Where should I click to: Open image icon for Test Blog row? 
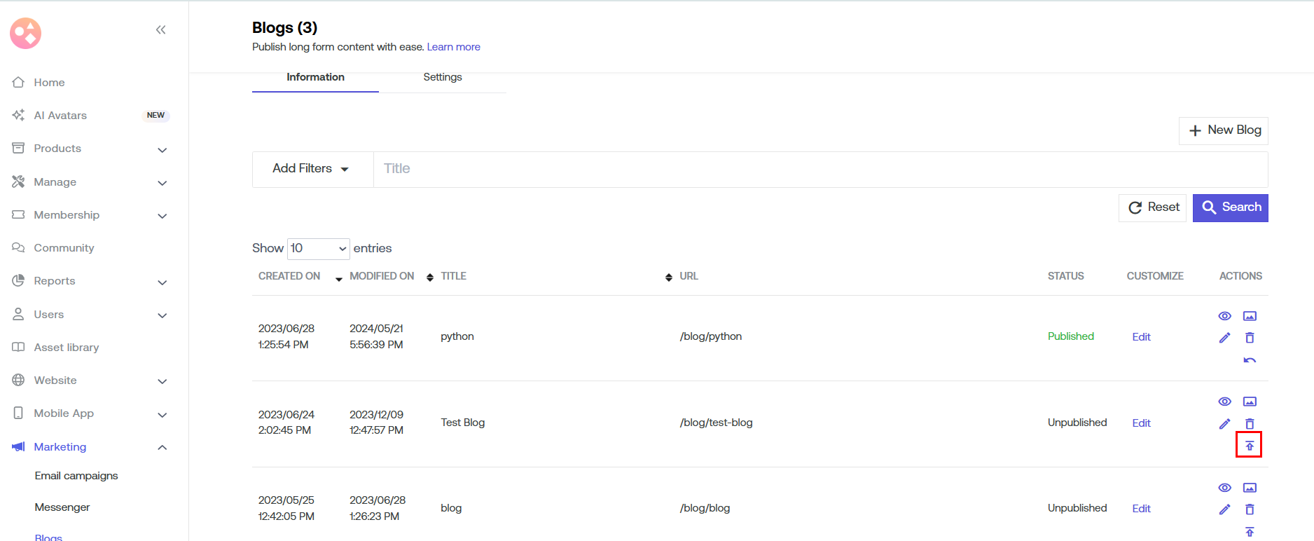pos(1249,402)
